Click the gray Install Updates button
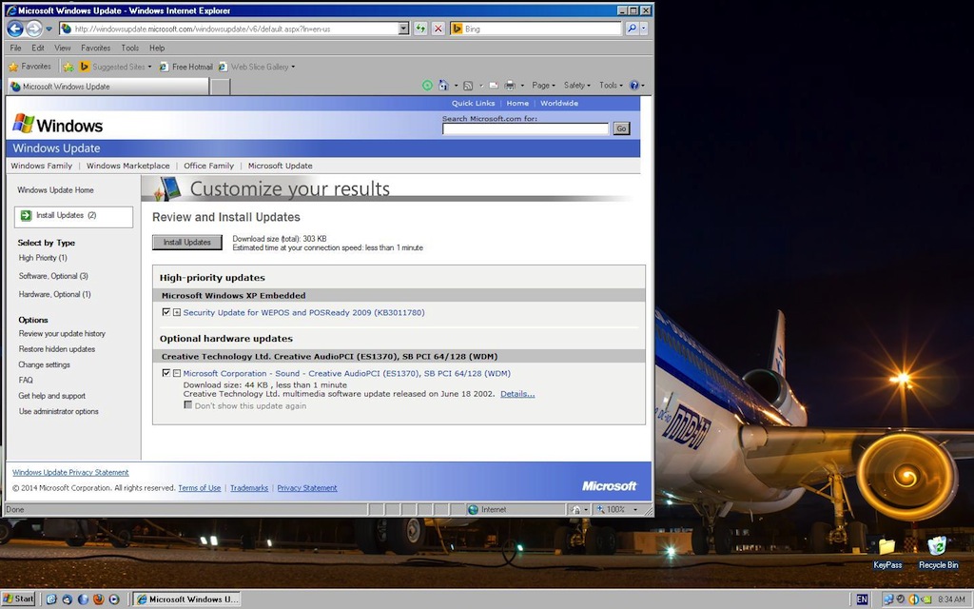 187,243
